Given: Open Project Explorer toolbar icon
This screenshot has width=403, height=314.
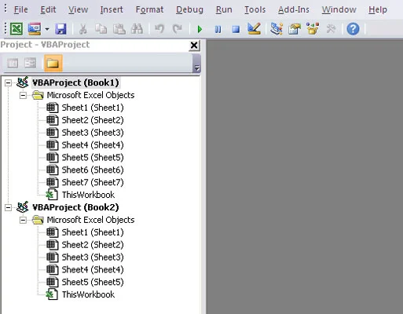Looking at the screenshot, I should point(277,29).
